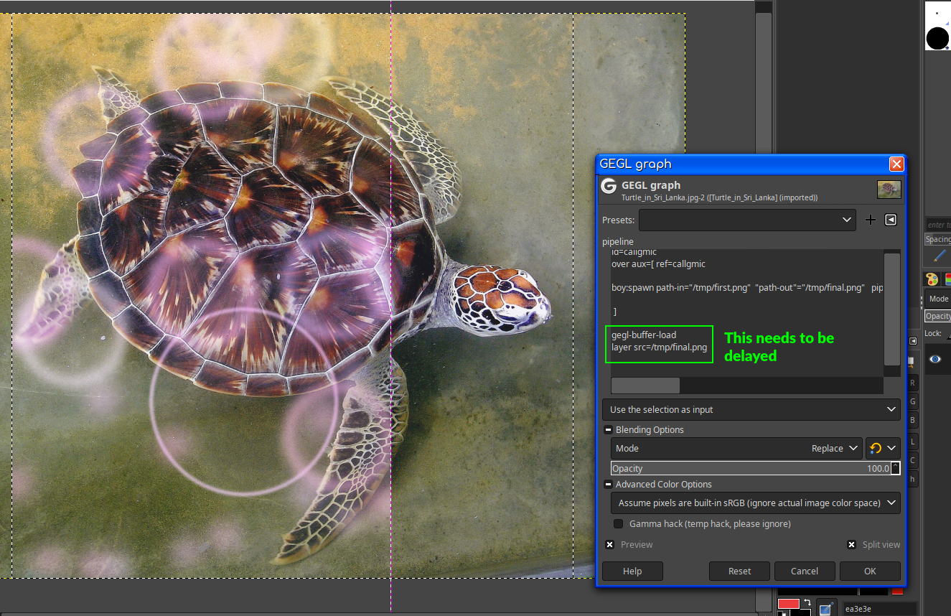Collapse the Blending Options section
Image resolution: width=951 pixels, height=616 pixels.
(x=608, y=430)
